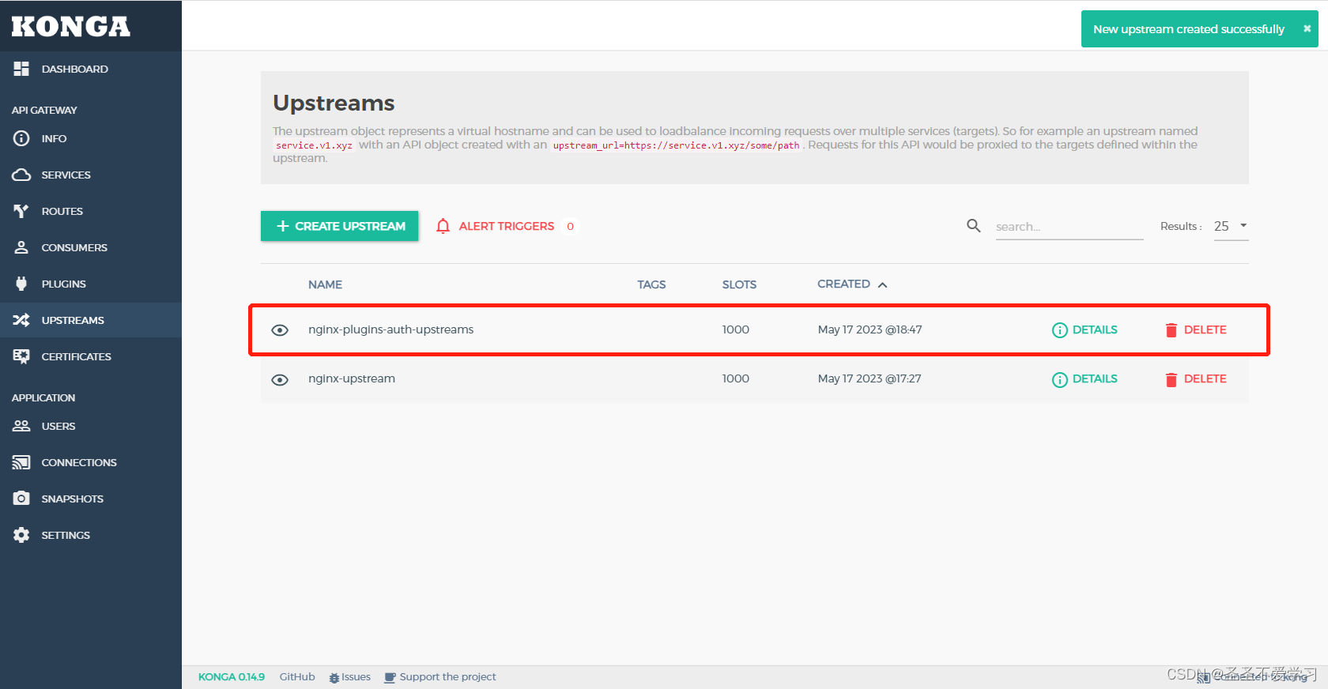Click the Consumers person icon
The width and height of the screenshot is (1328, 689).
click(x=21, y=247)
